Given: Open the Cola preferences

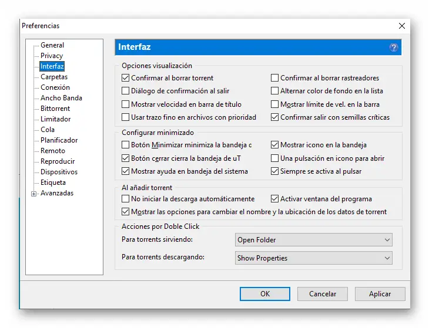Looking at the screenshot, I should pos(48,130).
